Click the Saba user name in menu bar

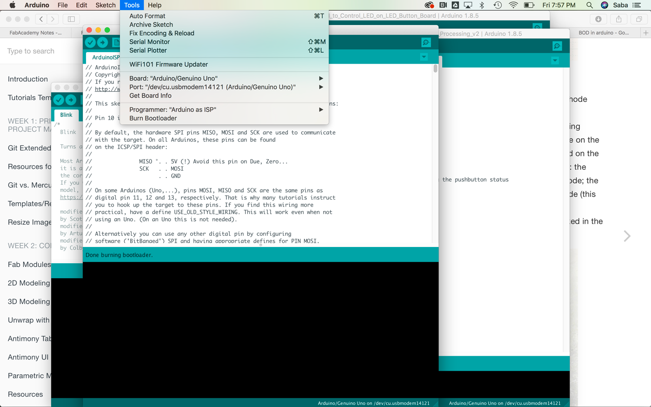coord(620,5)
